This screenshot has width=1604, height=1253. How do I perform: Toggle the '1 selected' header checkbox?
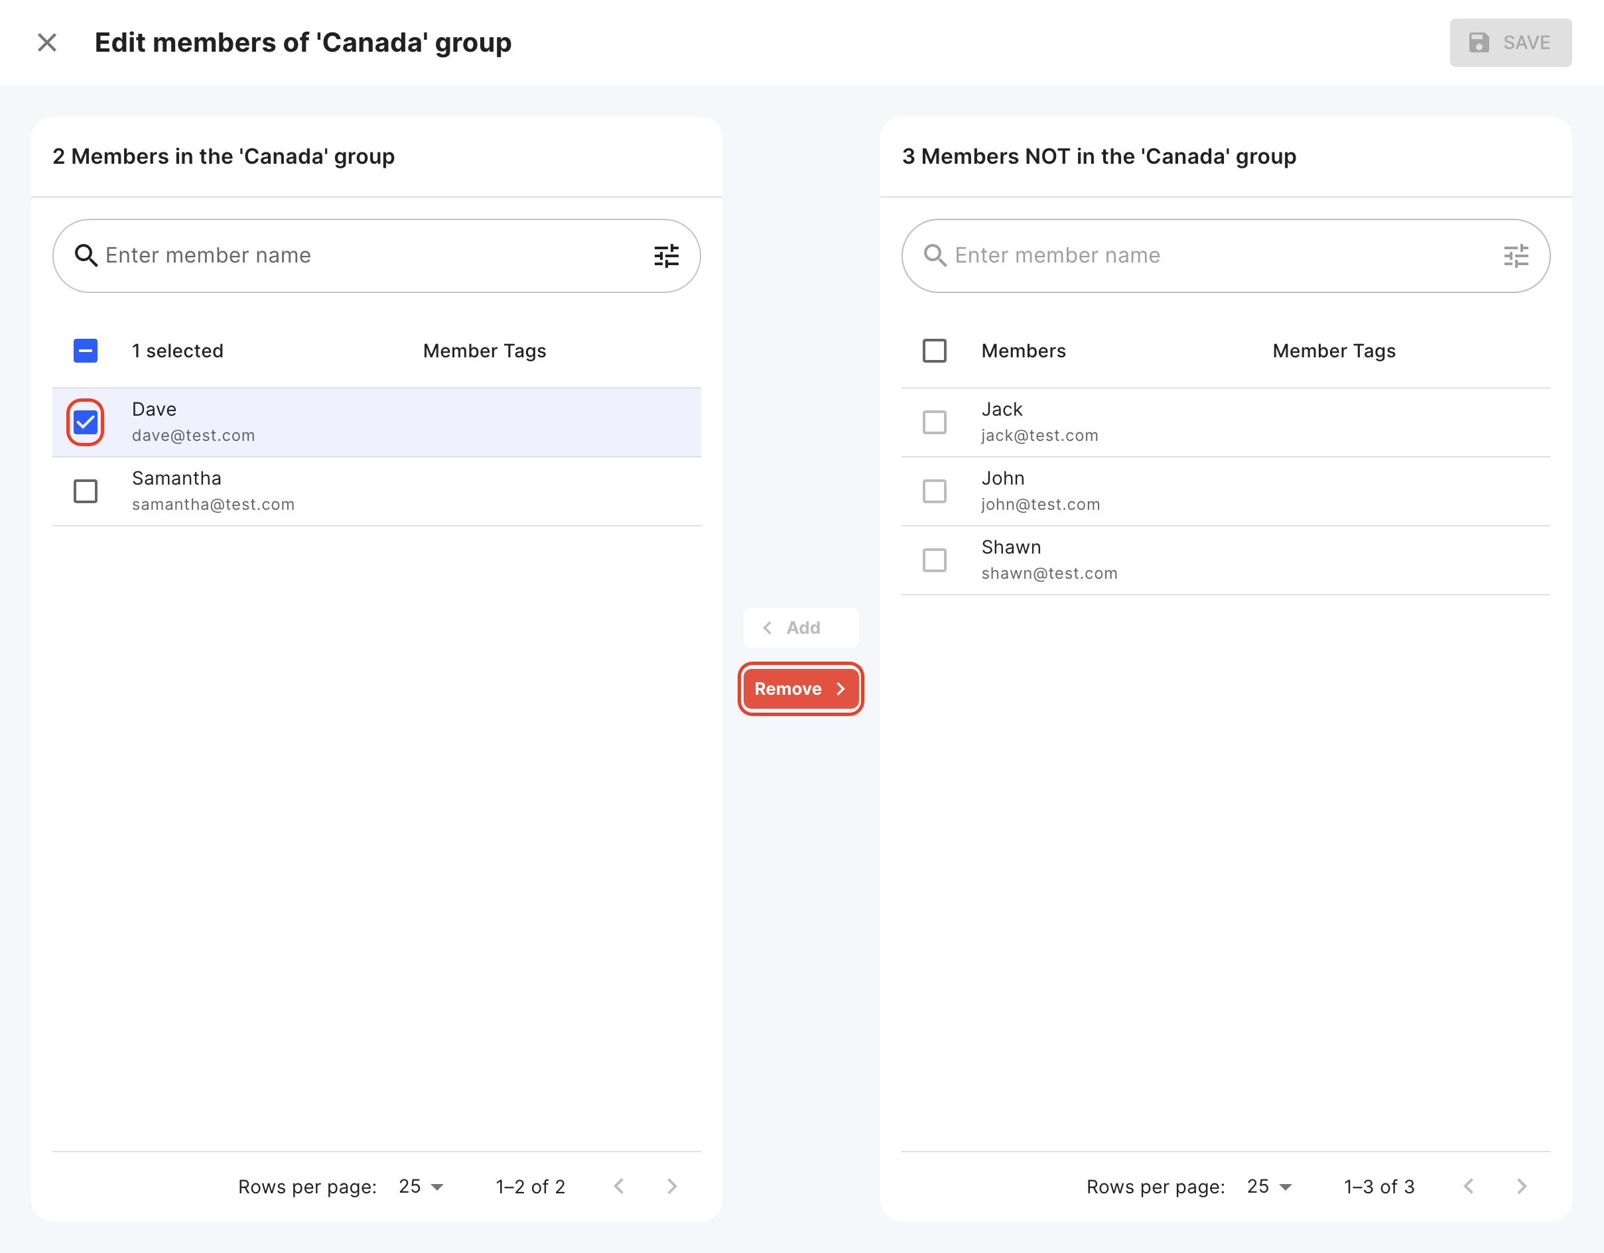85,351
